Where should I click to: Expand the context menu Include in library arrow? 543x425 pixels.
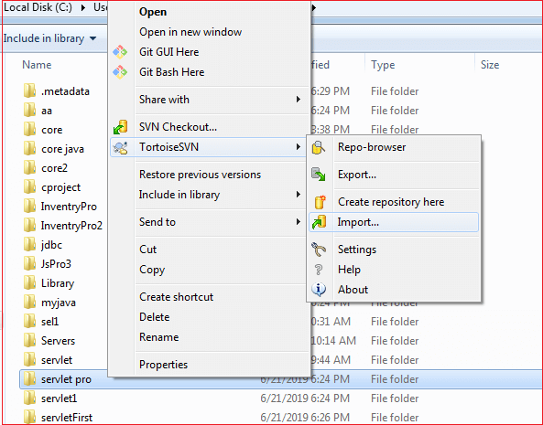tap(299, 195)
